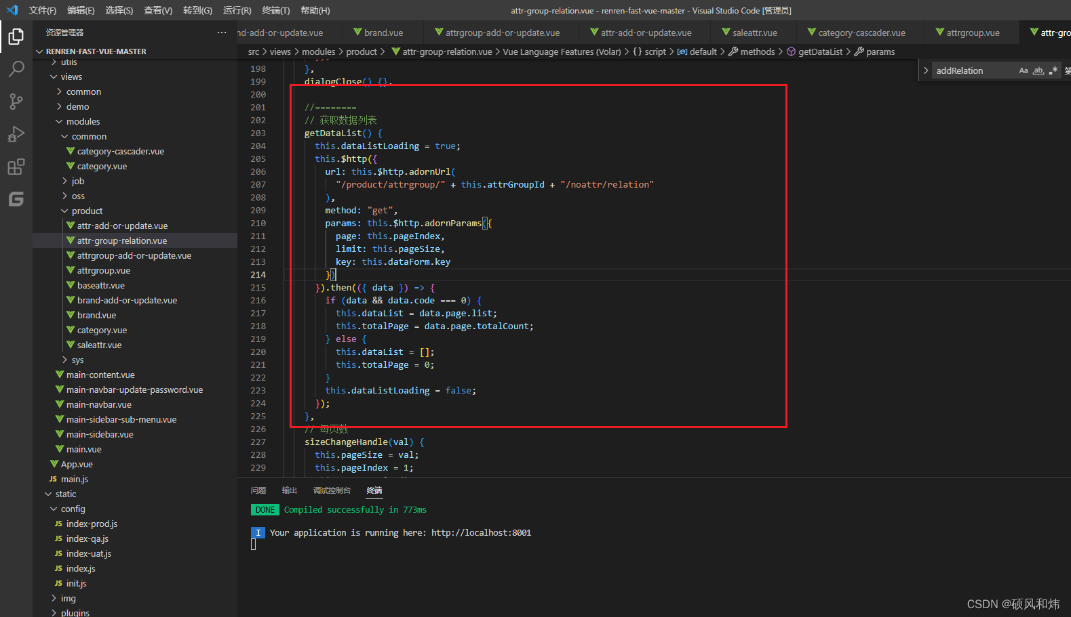The width and height of the screenshot is (1071, 617).
Task: Open the 转到(G) menu
Action: (x=197, y=10)
